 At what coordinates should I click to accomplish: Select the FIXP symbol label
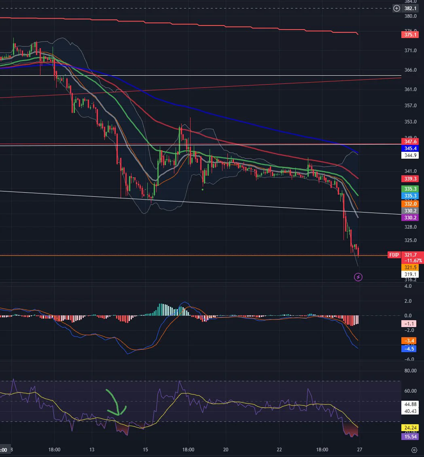tap(394, 255)
